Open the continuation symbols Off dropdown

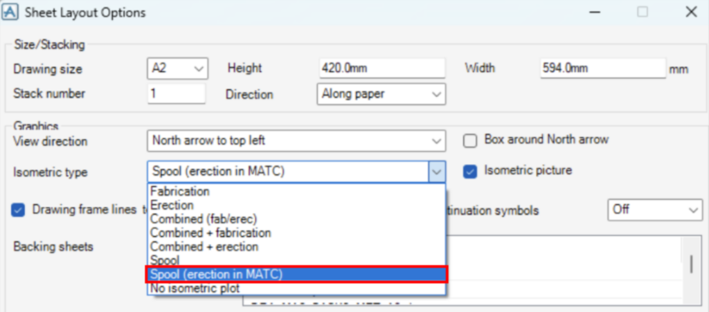click(x=654, y=210)
